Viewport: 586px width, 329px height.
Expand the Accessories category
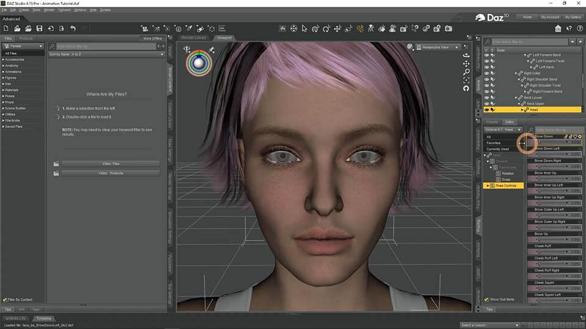click(4, 60)
